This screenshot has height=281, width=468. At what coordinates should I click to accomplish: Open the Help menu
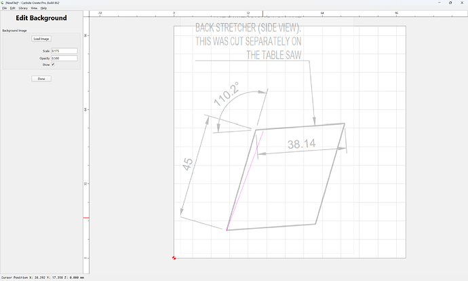coord(43,8)
